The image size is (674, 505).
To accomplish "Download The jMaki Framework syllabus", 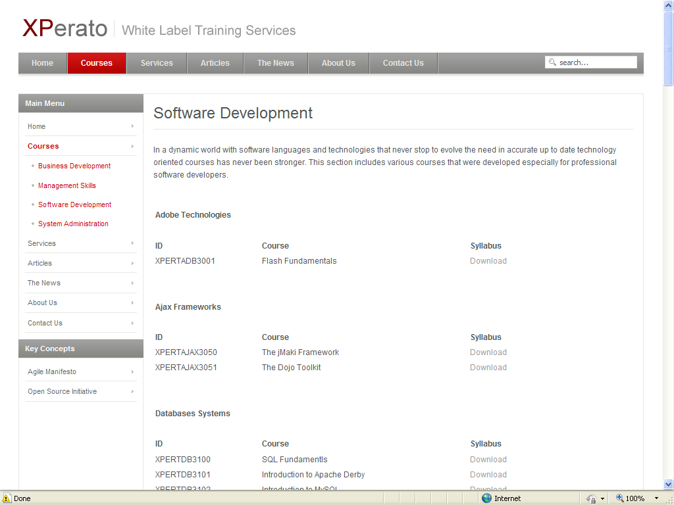I will pyautogui.click(x=488, y=352).
